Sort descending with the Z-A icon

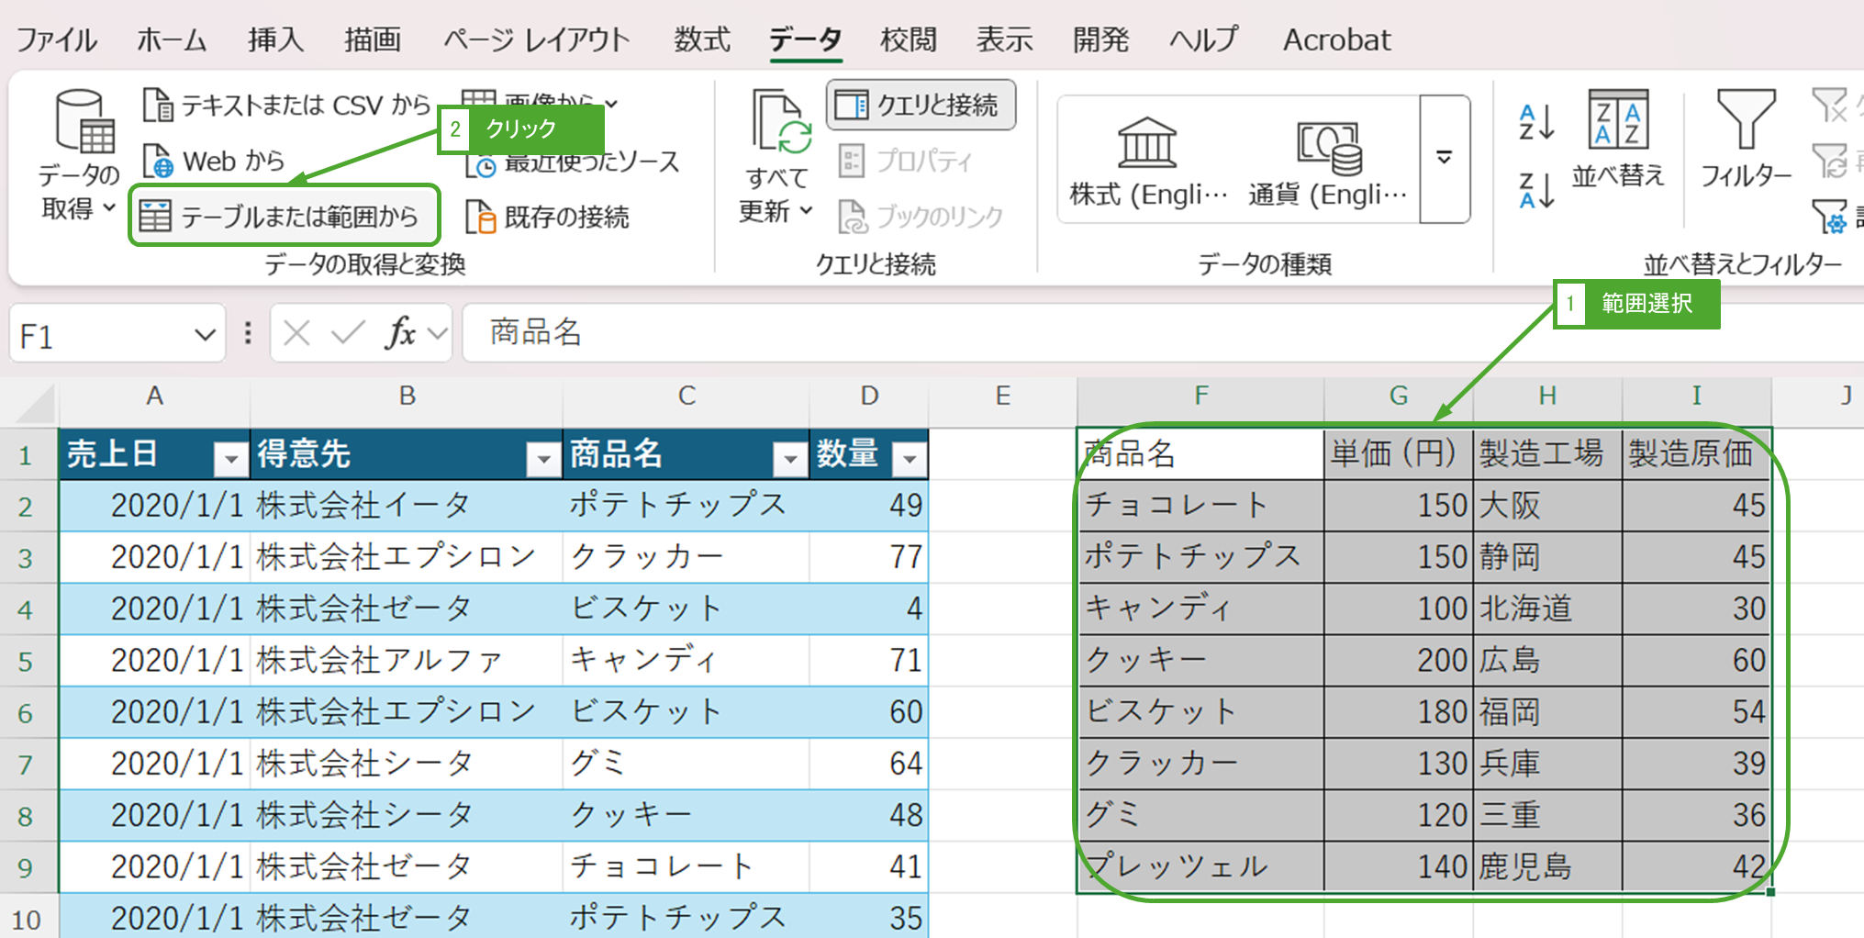(1536, 190)
